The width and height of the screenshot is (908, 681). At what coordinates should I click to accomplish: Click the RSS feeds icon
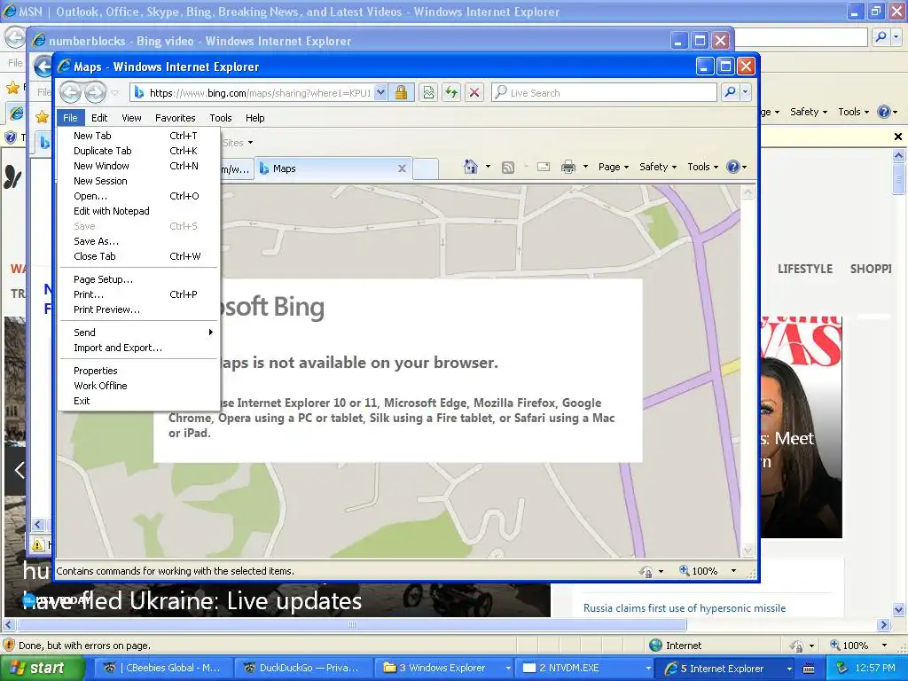pos(508,168)
